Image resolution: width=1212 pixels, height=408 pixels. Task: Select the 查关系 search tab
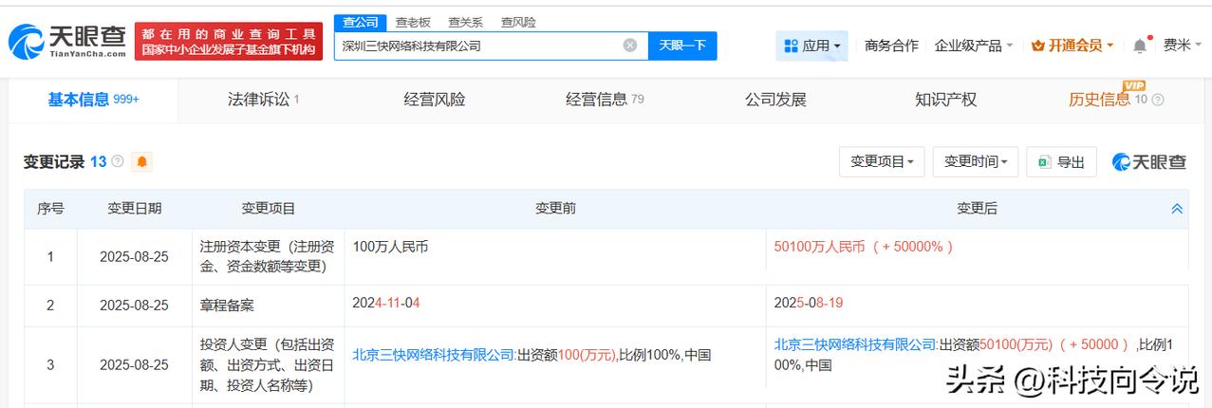click(465, 22)
